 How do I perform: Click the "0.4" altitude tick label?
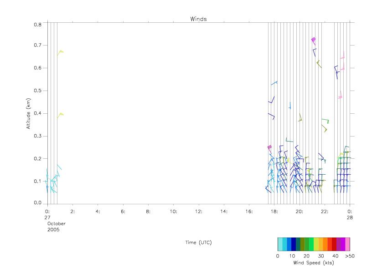pyautogui.click(x=37, y=113)
